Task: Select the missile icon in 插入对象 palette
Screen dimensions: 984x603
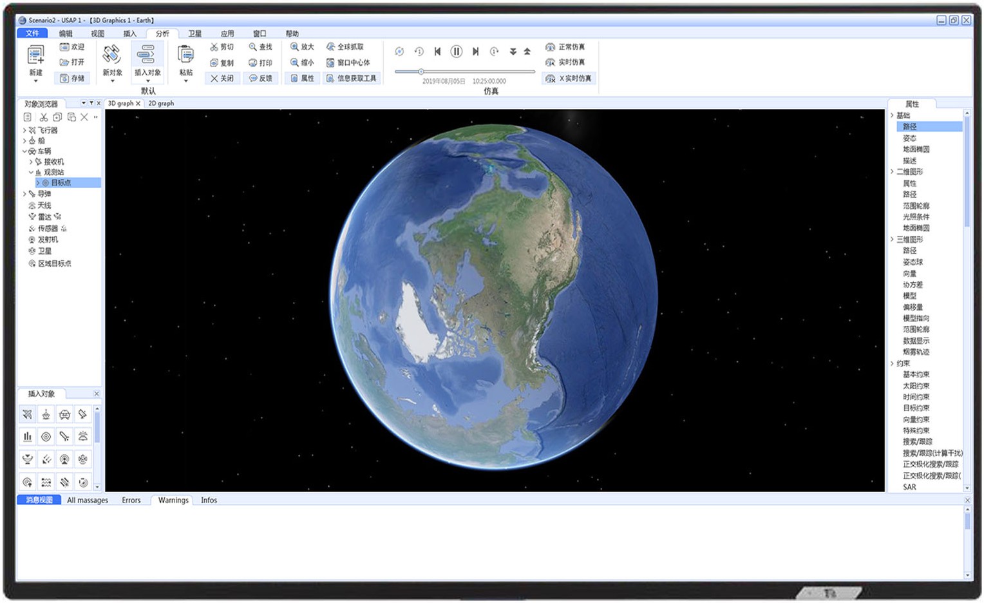Action: (64, 436)
